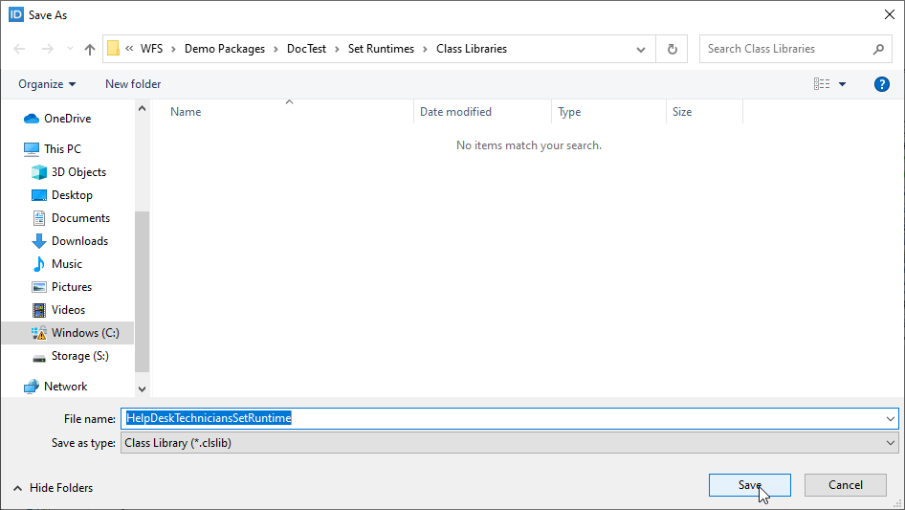Click the Save button
Image resolution: width=905 pixels, height=510 pixels.
click(750, 485)
